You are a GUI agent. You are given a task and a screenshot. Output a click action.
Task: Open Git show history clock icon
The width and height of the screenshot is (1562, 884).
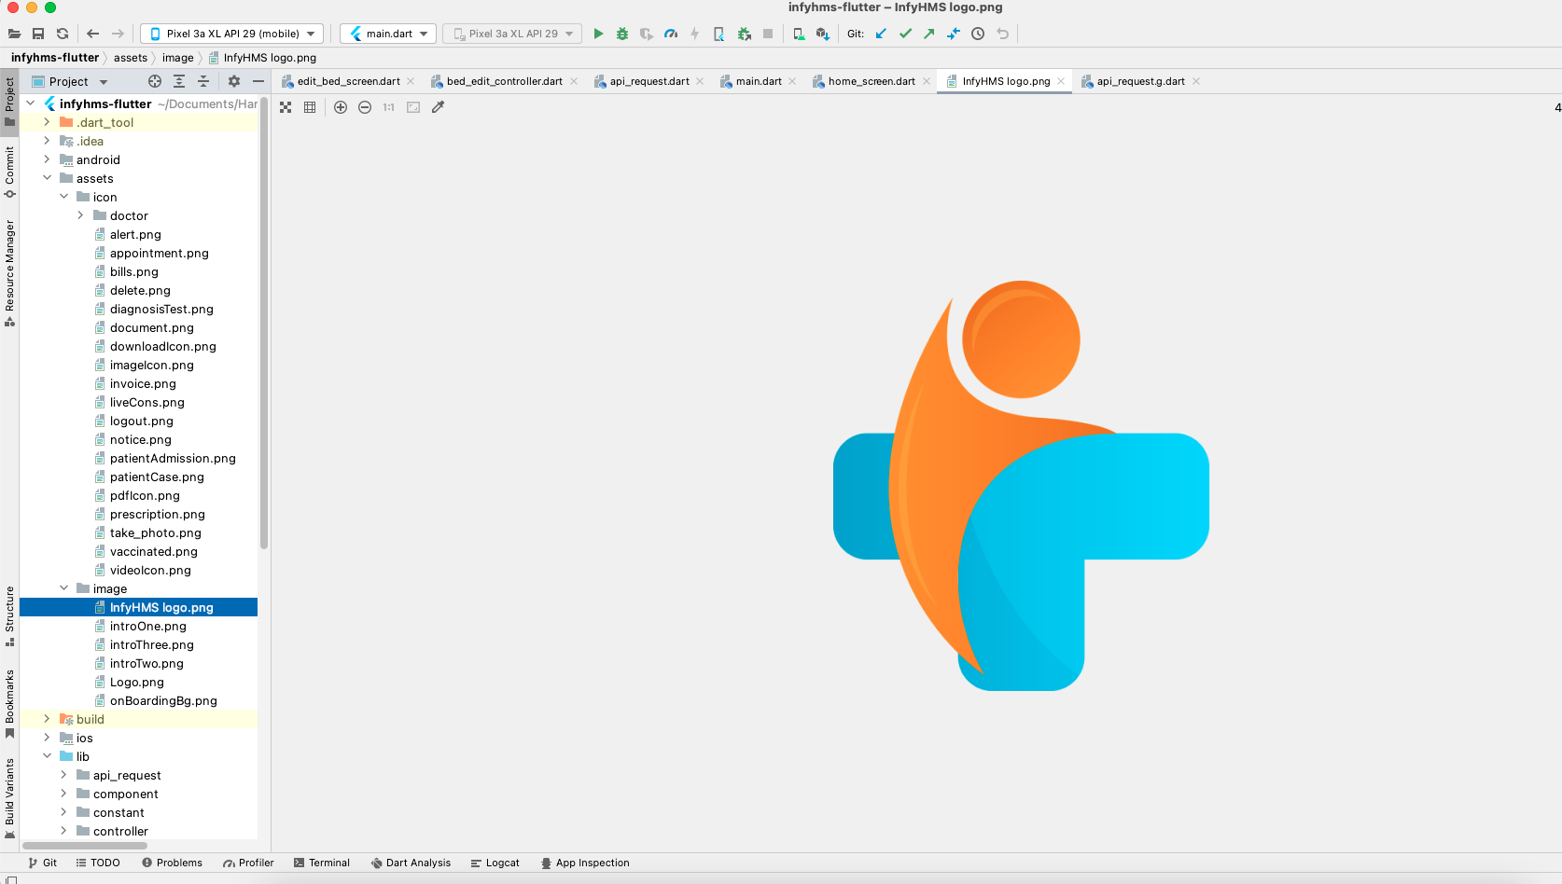[978, 34]
